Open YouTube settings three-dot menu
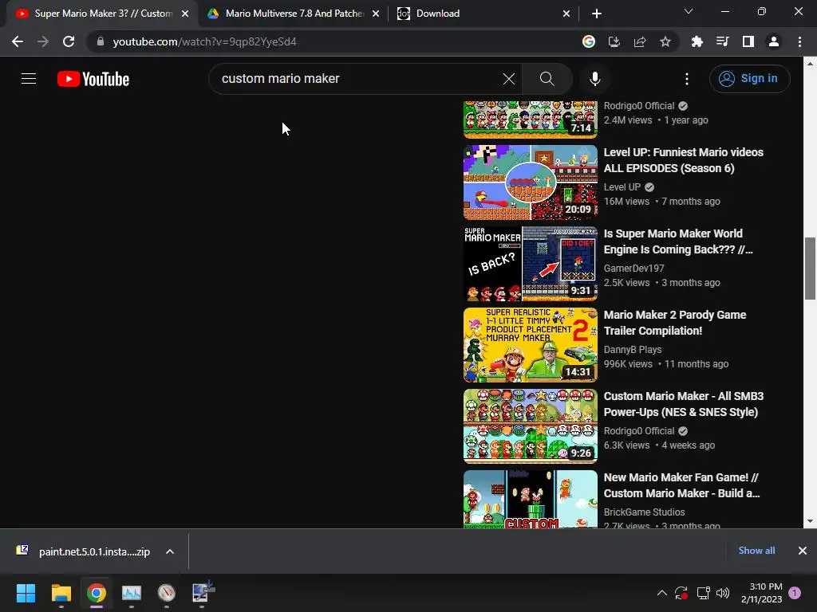 pyautogui.click(x=687, y=79)
